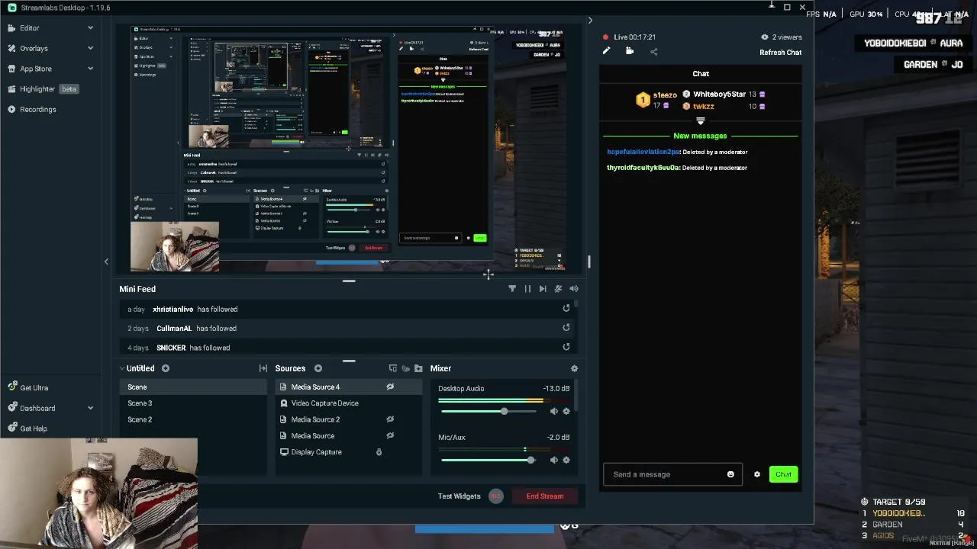The width and height of the screenshot is (977, 549).
Task: Toggle visibility of Media Source 2
Action: (x=390, y=419)
